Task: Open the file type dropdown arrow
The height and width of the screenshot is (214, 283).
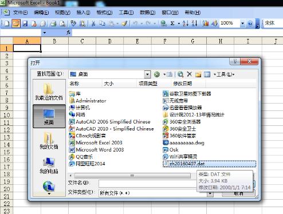Action: 210,193
